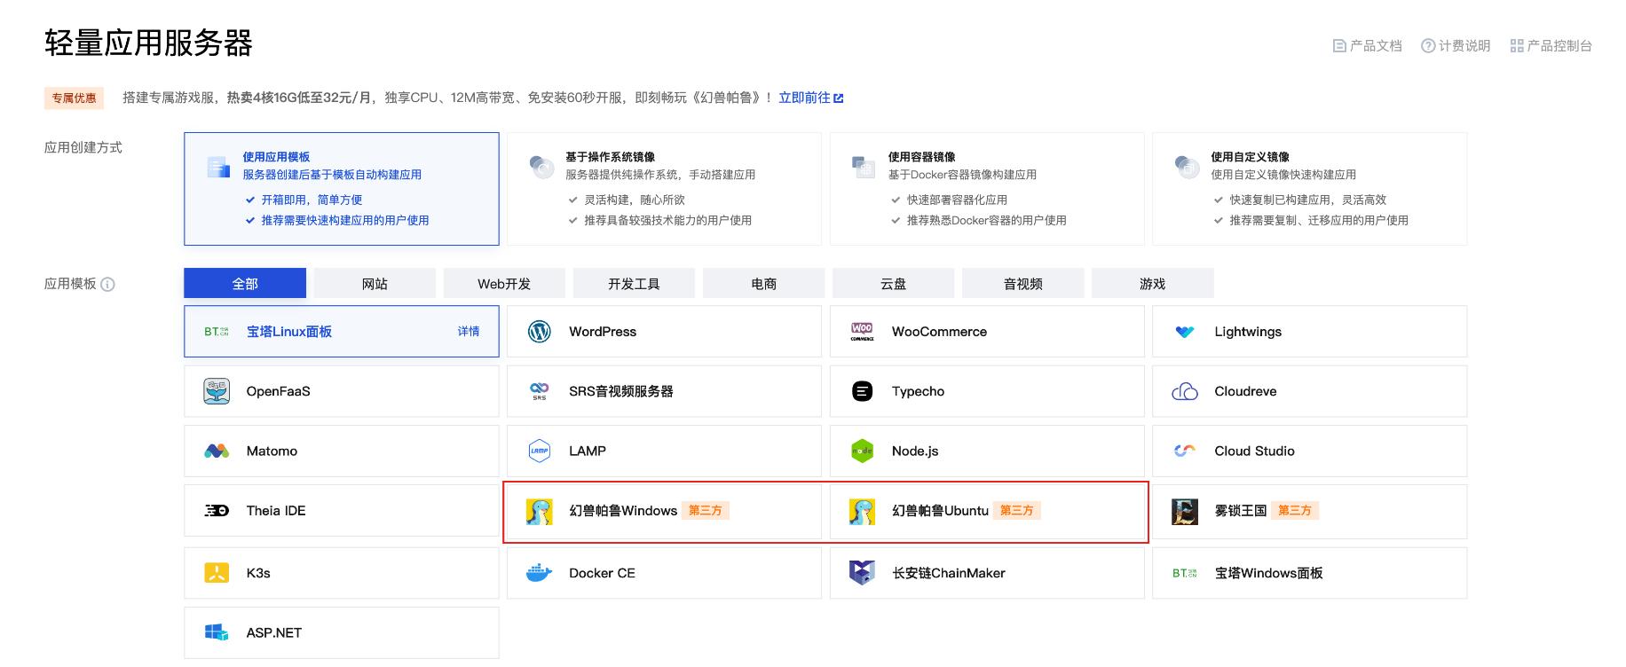Select the K3s template name
This screenshot has width=1626, height=667.
pyautogui.click(x=258, y=573)
